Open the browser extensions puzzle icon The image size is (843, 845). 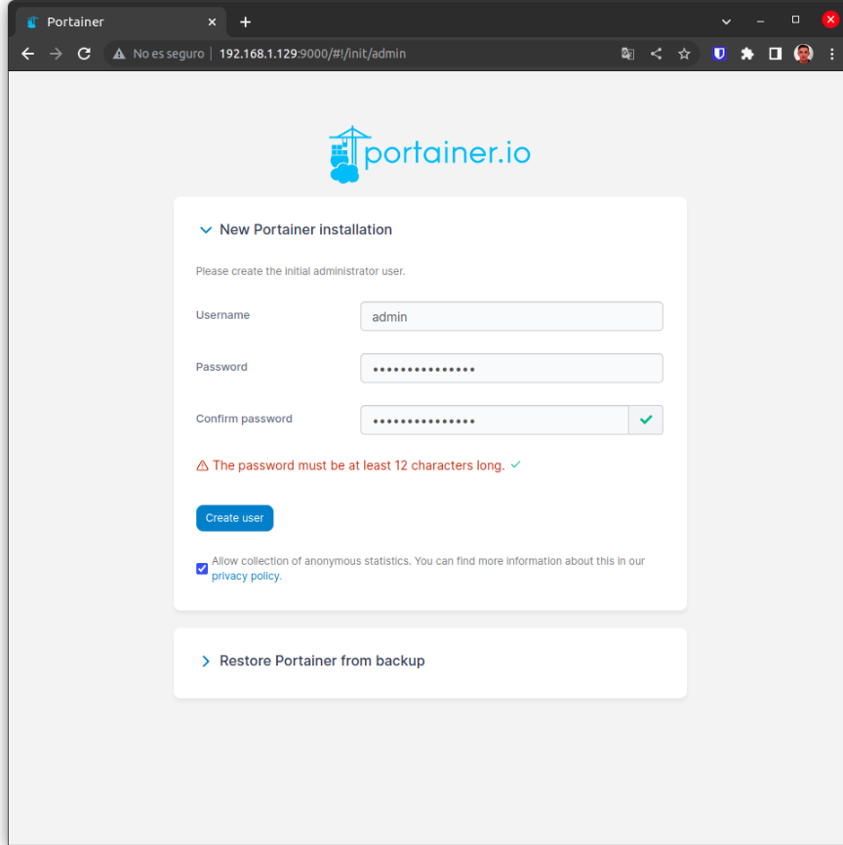pyautogui.click(x=746, y=54)
